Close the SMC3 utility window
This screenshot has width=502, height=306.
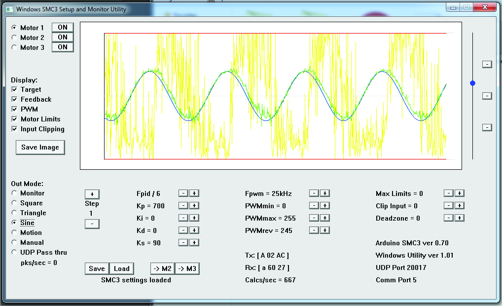point(485,7)
